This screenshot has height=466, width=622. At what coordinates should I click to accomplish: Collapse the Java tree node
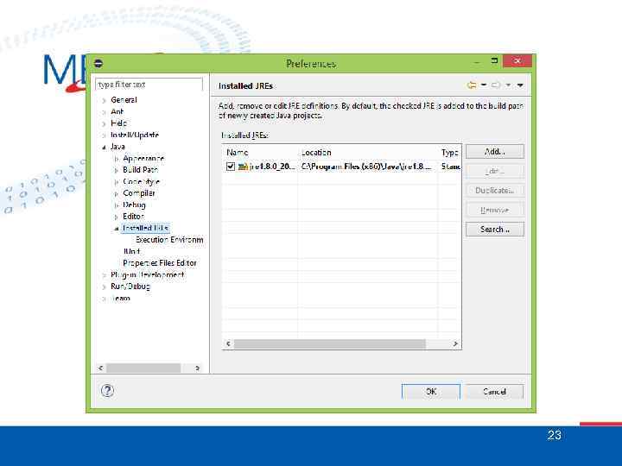(x=104, y=147)
